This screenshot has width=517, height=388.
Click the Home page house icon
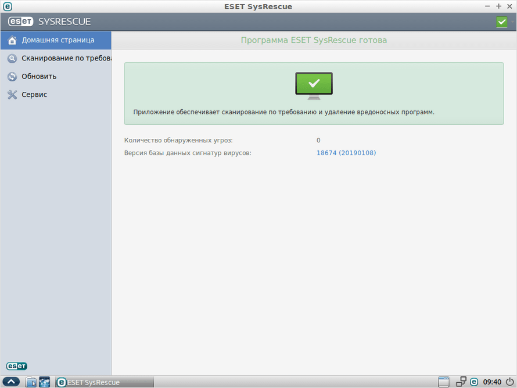coord(12,41)
